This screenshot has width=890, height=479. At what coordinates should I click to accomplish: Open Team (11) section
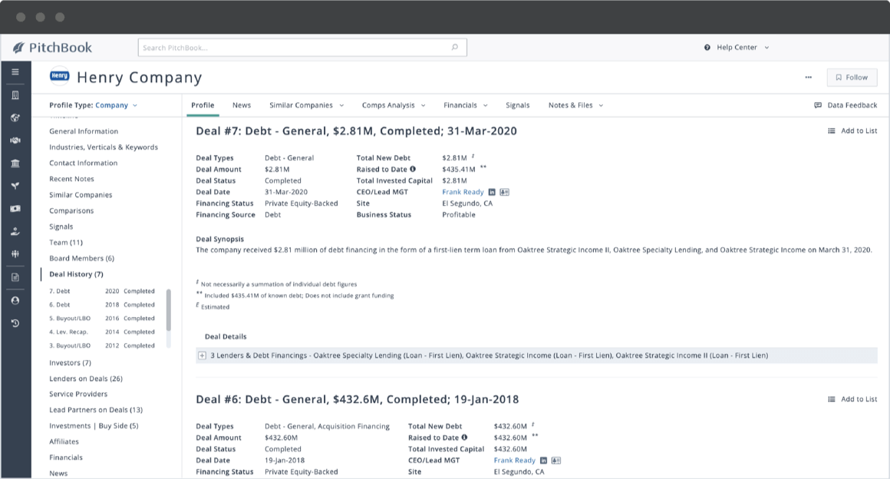pos(66,243)
